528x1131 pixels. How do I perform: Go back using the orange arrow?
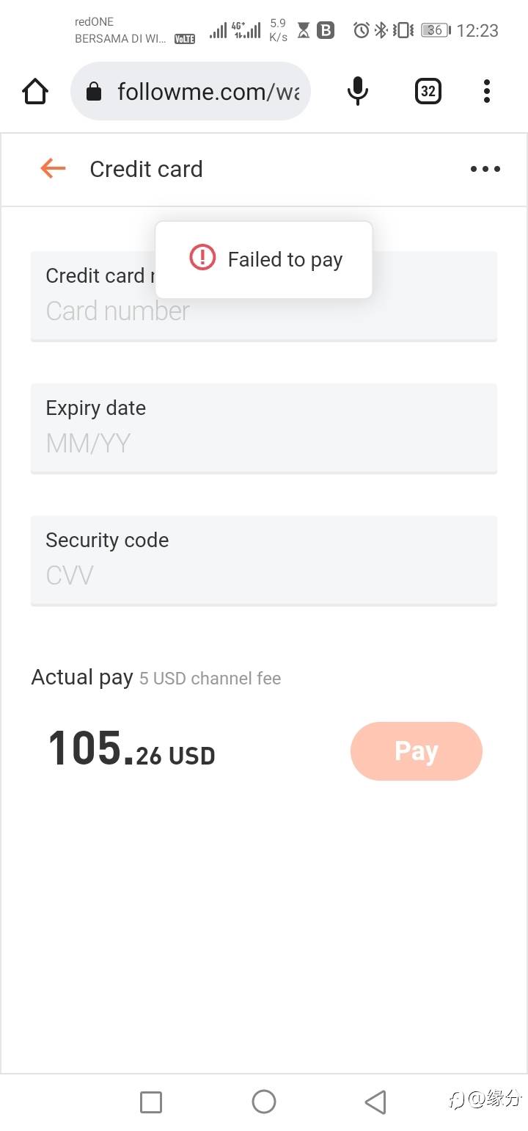click(x=53, y=169)
